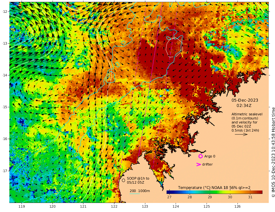The image size is (275, 212).
Task: Click the '0.5m/s (1kt 24h)' text
Action: coord(245,130)
